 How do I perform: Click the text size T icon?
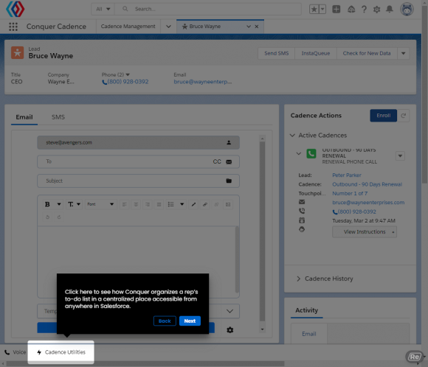point(70,204)
